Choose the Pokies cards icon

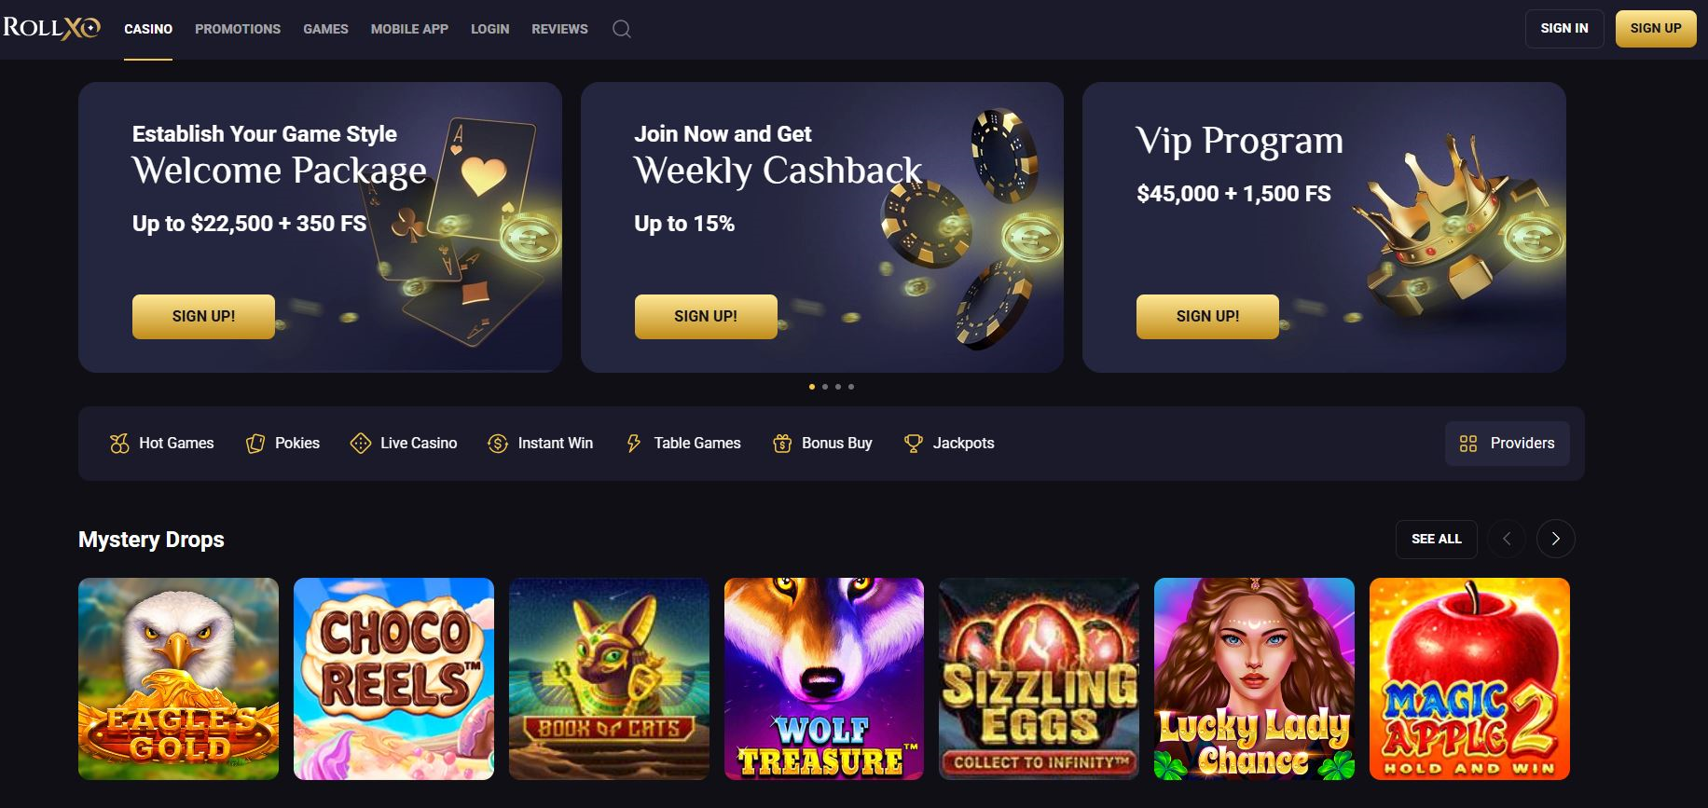255,444
